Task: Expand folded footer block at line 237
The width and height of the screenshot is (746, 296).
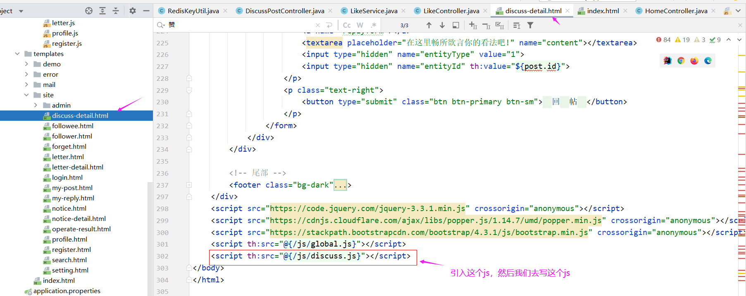Action: [x=189, y=185]
